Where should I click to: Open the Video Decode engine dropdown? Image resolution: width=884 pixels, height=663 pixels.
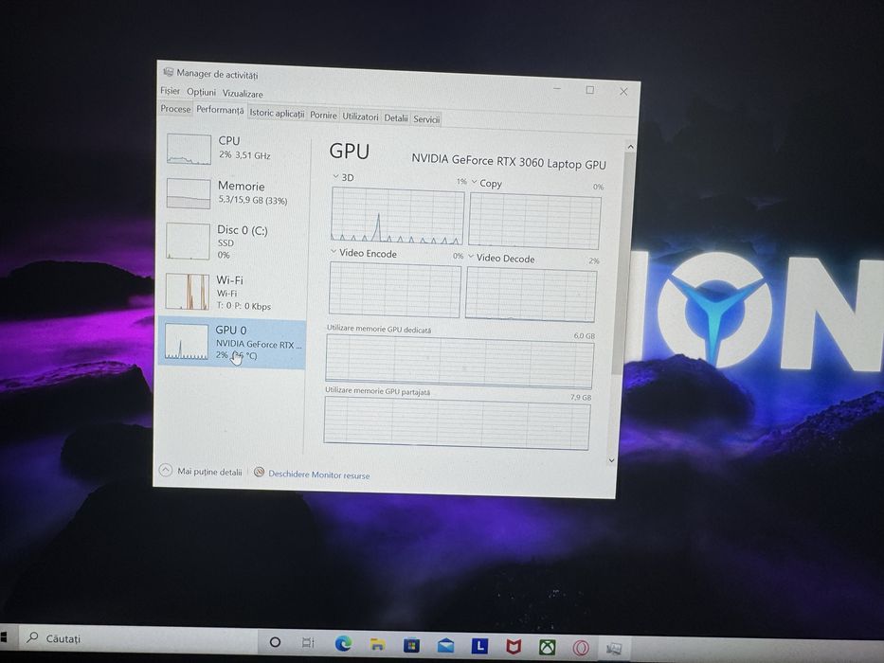471,257
